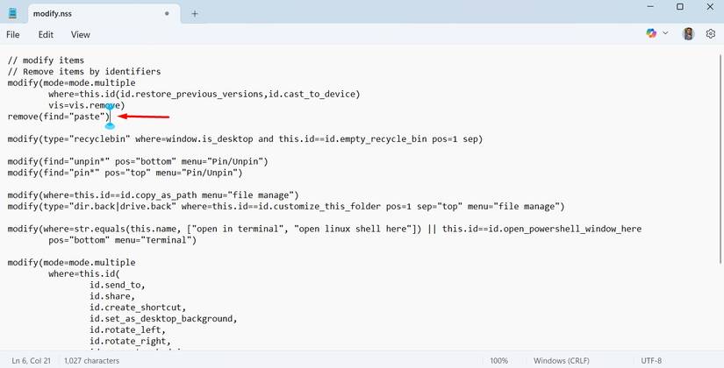Viewport: 724px width, 368px height.
Task: Click the '// Remove items by identifiers' line
Action: coord(84,72)
